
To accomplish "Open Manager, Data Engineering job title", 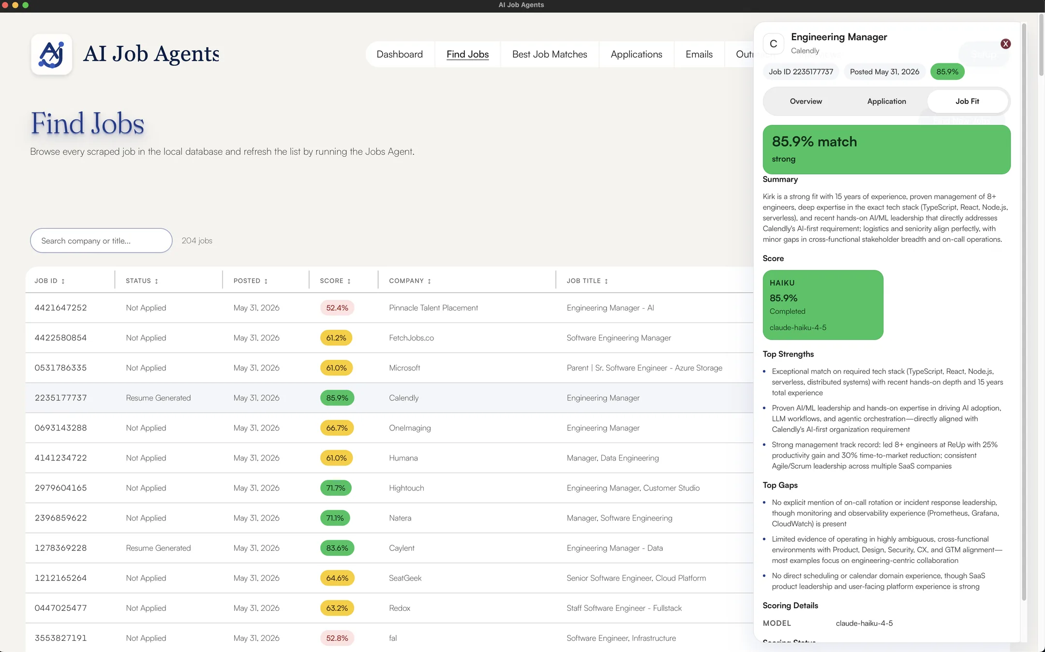I will coord(612,458).
